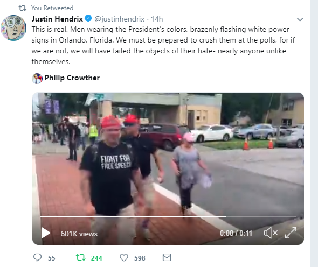Viewport: 318px width, 267px height.
Task: Click the verified badge next to name
Action: point(88,18)
